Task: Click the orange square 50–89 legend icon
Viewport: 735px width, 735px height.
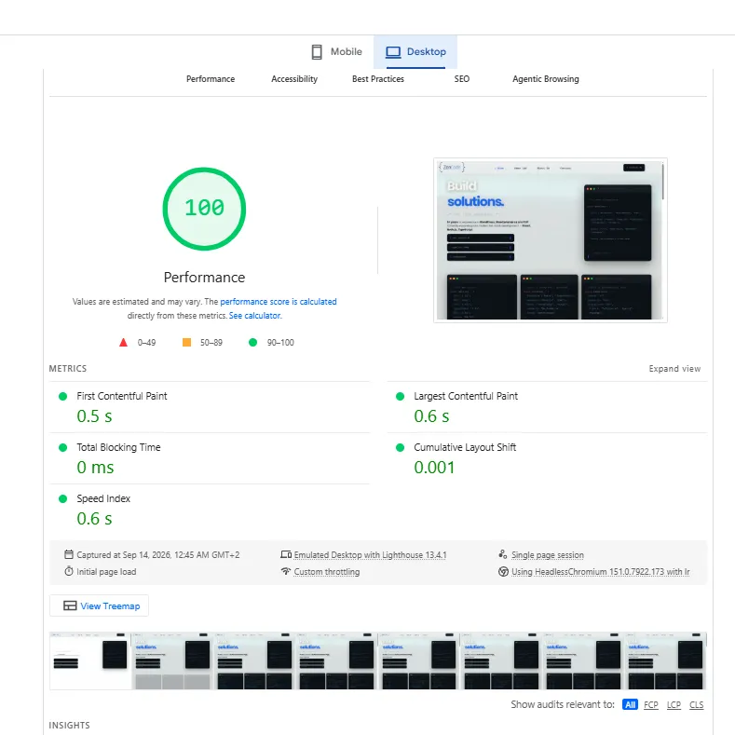Action: [186, 342]
